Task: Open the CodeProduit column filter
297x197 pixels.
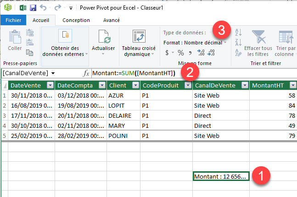Action: click(x=188, y=85)
